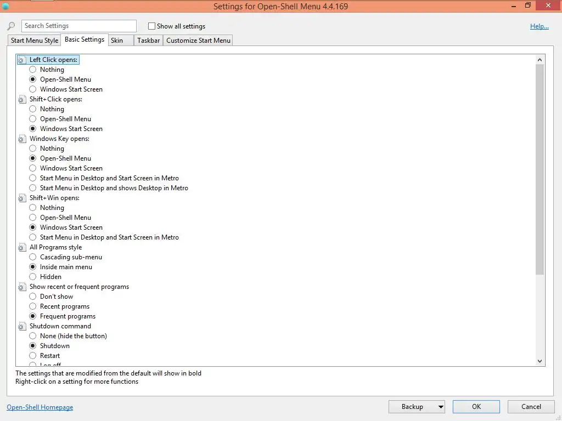Select Show recent or frequent programs label

(79, 286)
